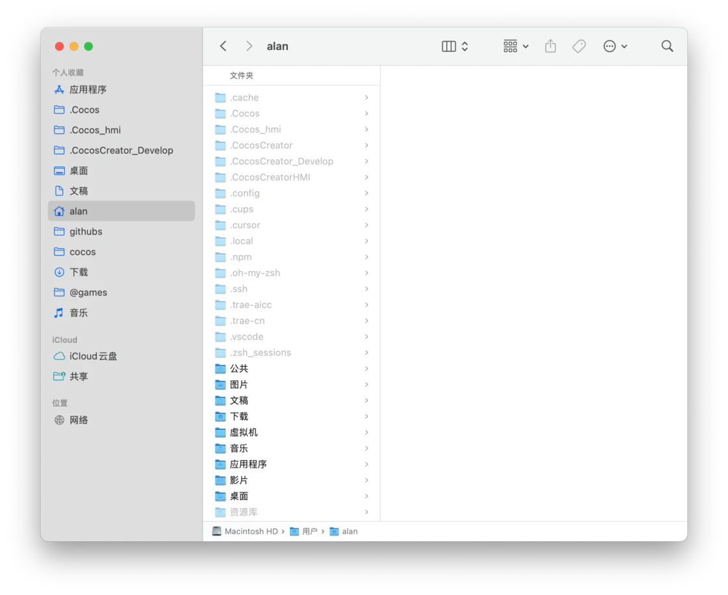Image resolution: width=728 pixels, height=595 pixels.
Task: Expand the 虚拟机 folder chevron
Action: (x=367, y=433)
